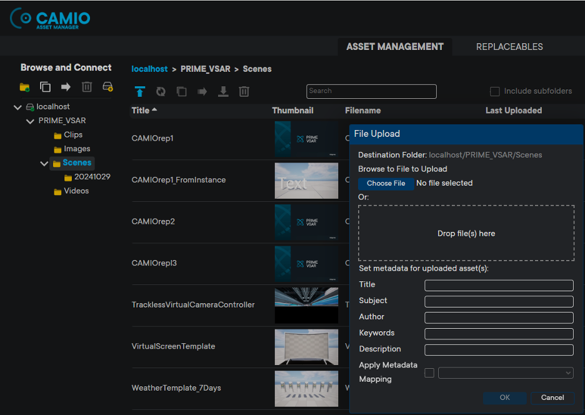
Task: Click the upload asset arrow icon
Action: tap(140, 92)
